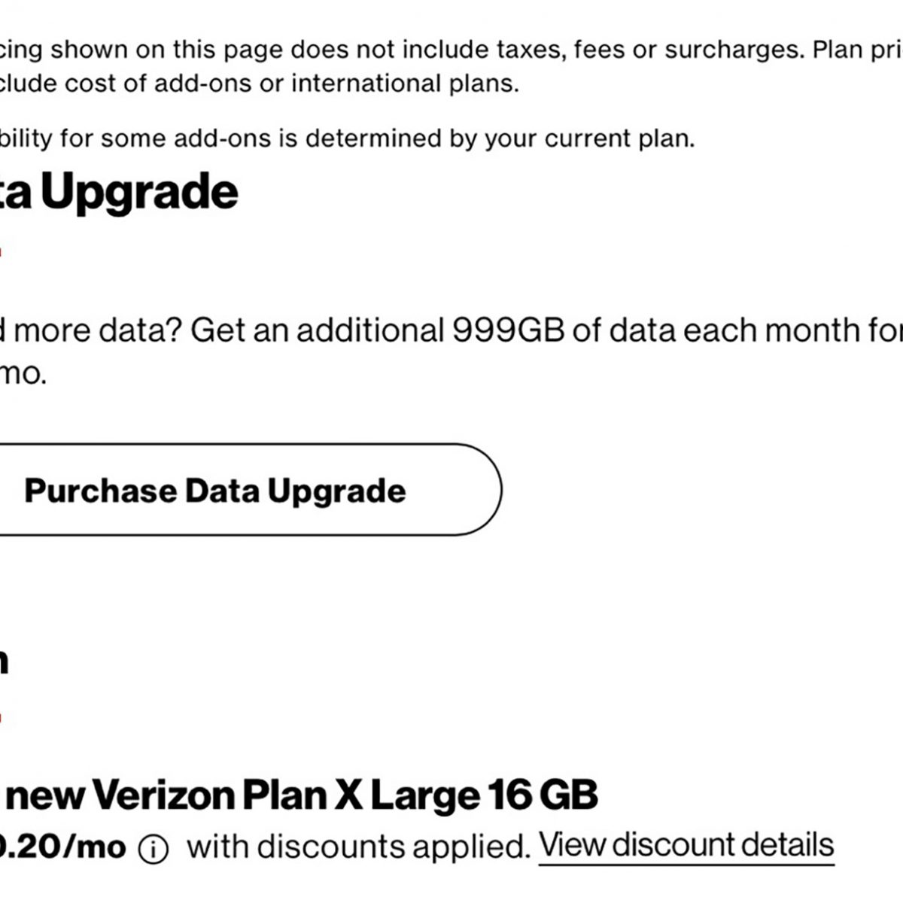The image size is (903, 903).
Task: Click the info icon beside the monthly price
Action: (154, 850)
